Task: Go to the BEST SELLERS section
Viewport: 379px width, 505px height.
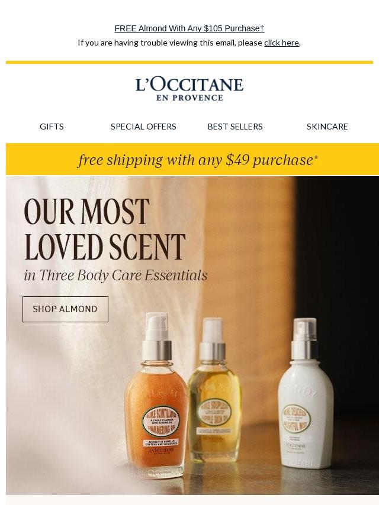Action: (235, 127)
